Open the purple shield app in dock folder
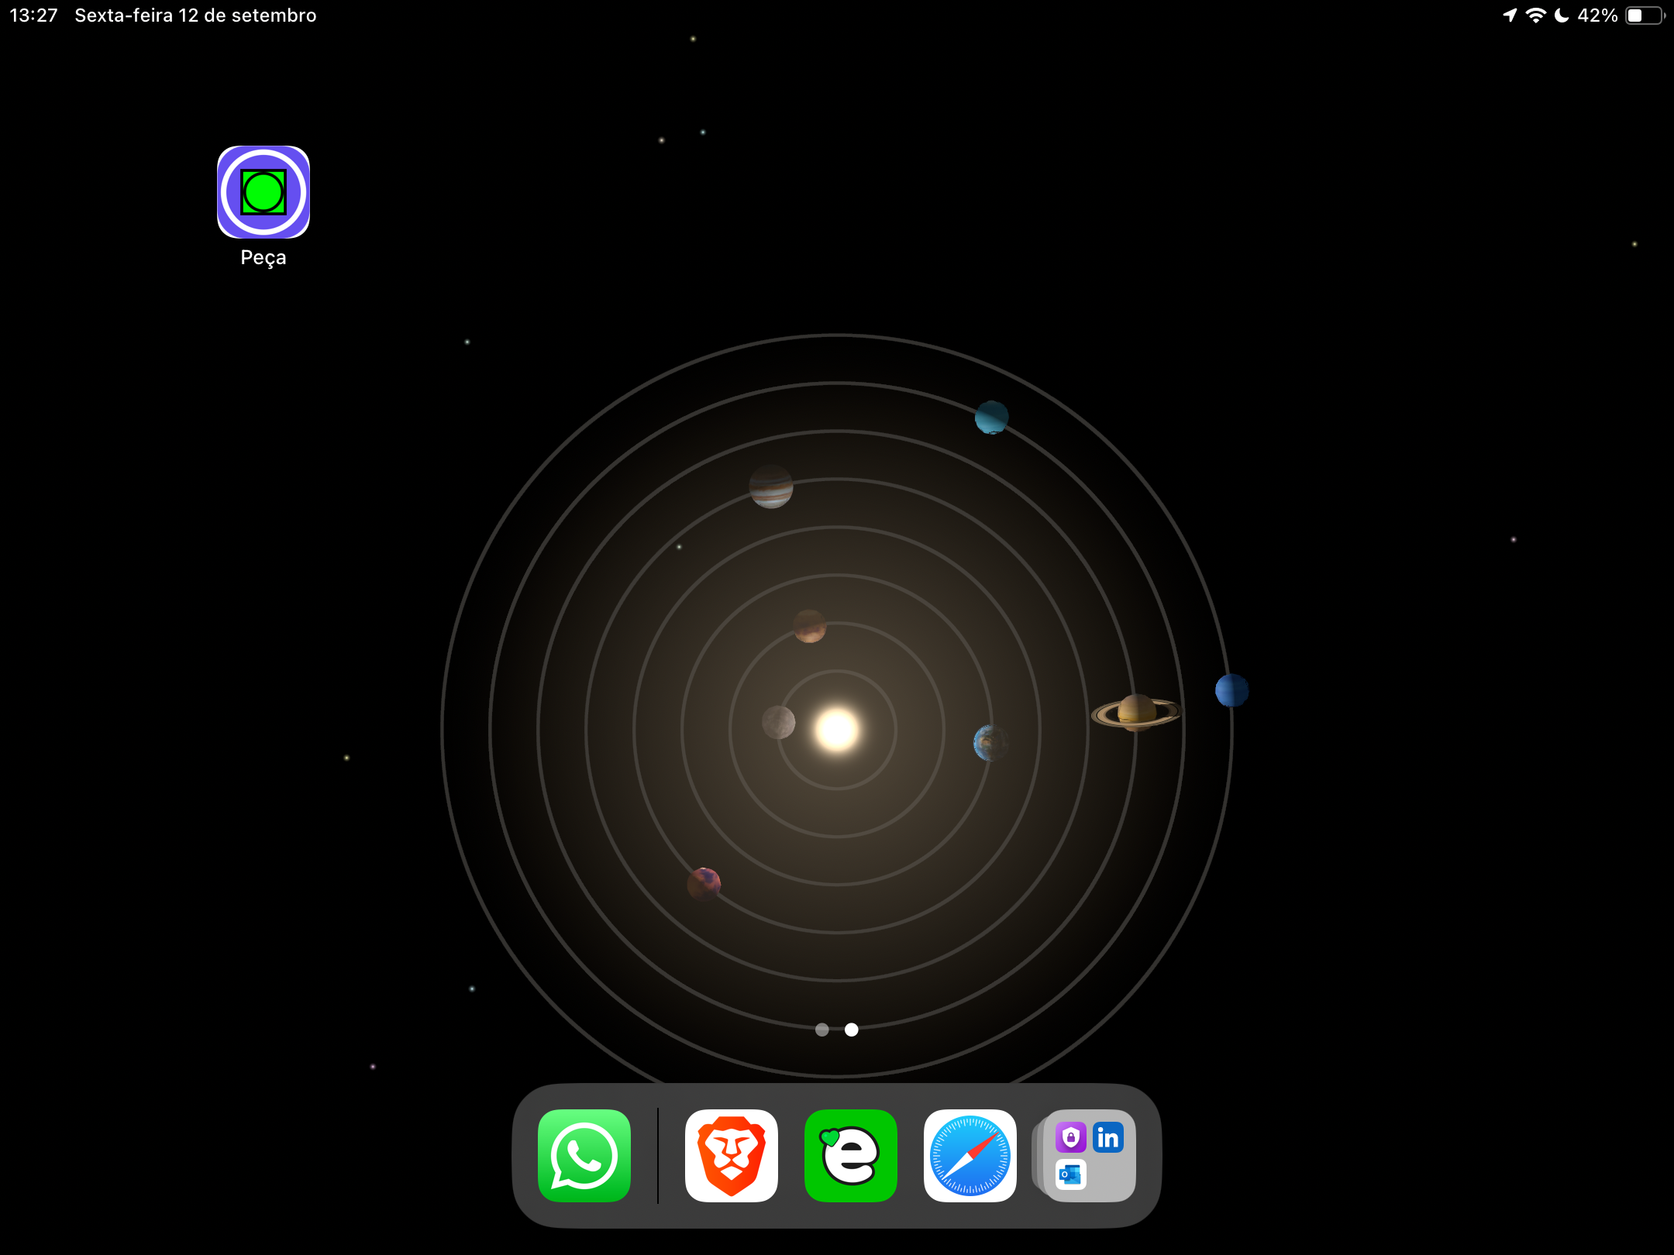The width and height of the screenshot is (1674, 1255). pyautogui.click(x=1071, y=1137)
